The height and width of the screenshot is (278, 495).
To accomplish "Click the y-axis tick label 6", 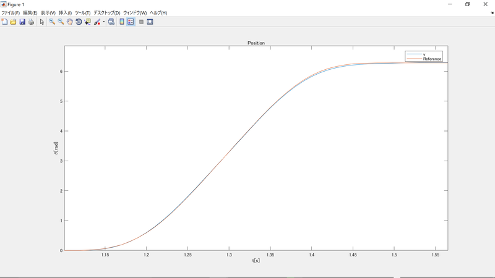I will [61, 72].
